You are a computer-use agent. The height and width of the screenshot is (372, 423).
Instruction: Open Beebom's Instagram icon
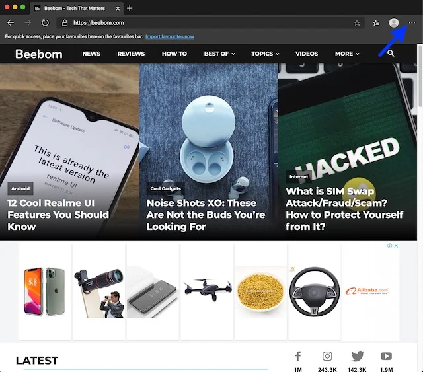pos(327,356)
